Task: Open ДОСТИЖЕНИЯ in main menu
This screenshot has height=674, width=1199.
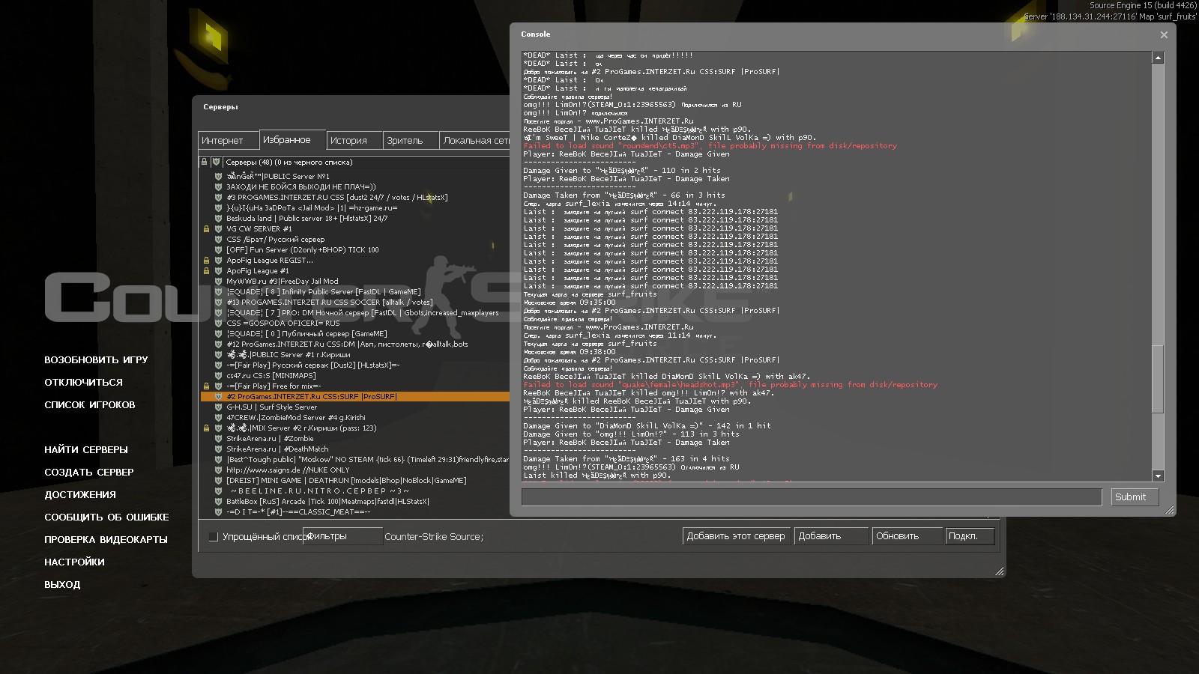Action: tap(80, 495)
